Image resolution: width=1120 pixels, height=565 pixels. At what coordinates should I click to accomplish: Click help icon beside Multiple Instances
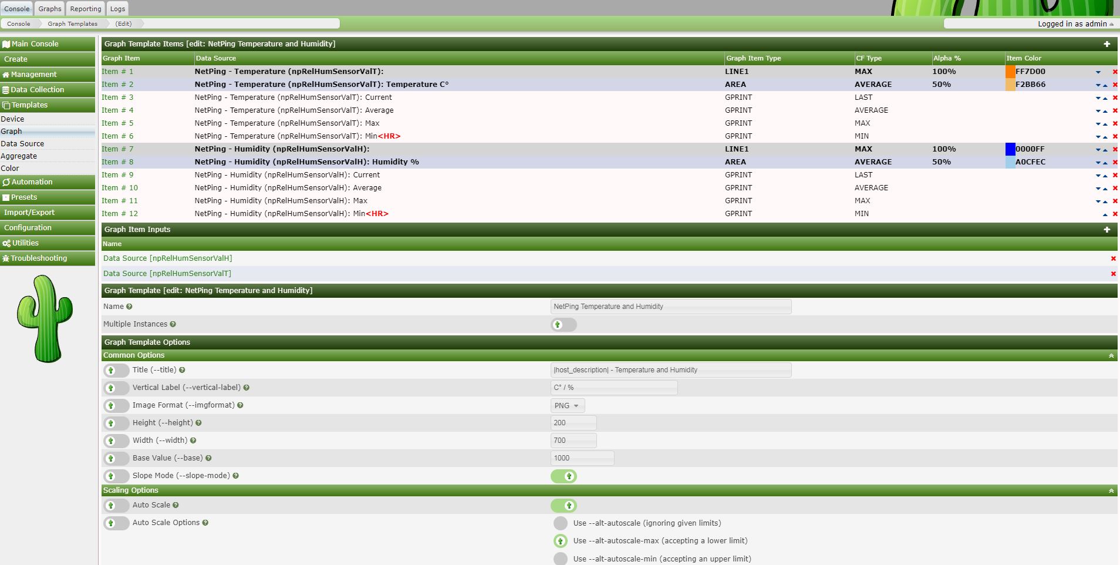pyautogui.click(x=173, y=324)
